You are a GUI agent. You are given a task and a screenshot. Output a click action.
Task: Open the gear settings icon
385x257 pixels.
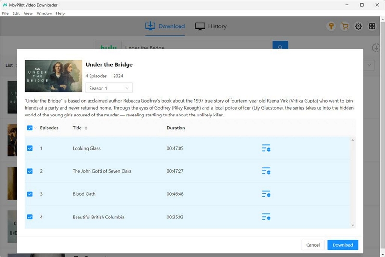tap(359, 26)
